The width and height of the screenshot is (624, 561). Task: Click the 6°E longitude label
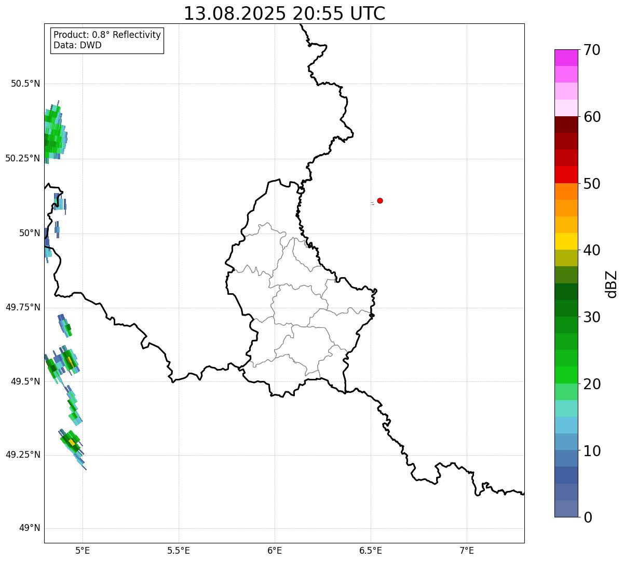pyautogui.click(x=275, y=551)
